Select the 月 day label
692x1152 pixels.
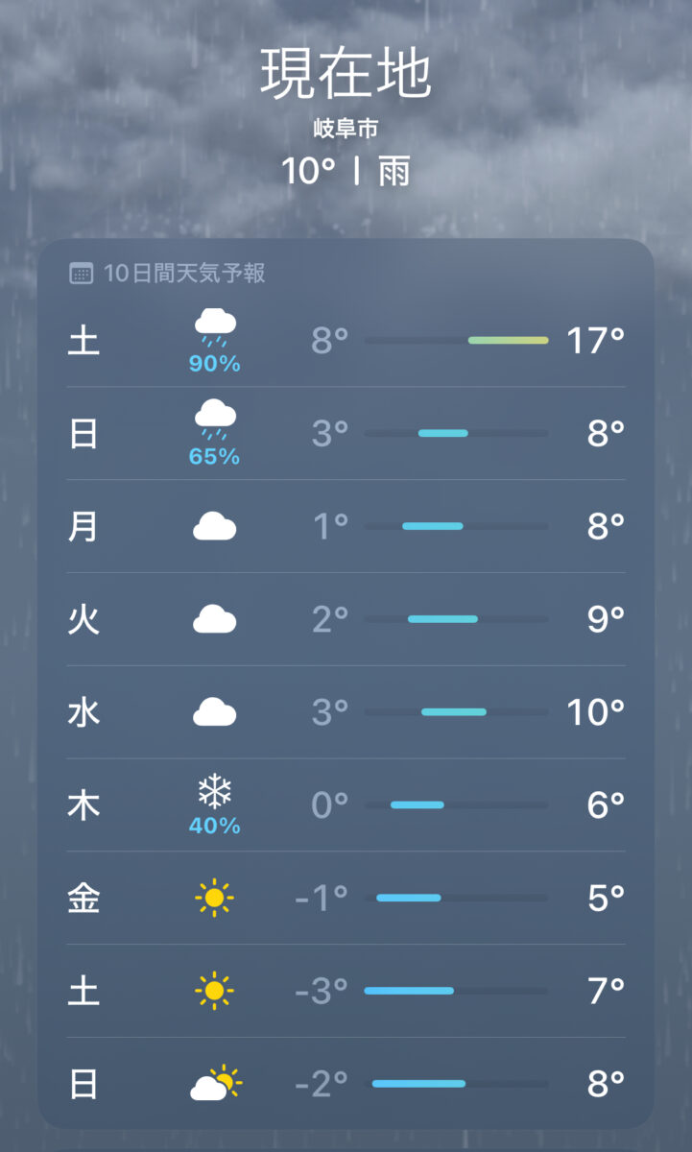[x=84, y=526]
